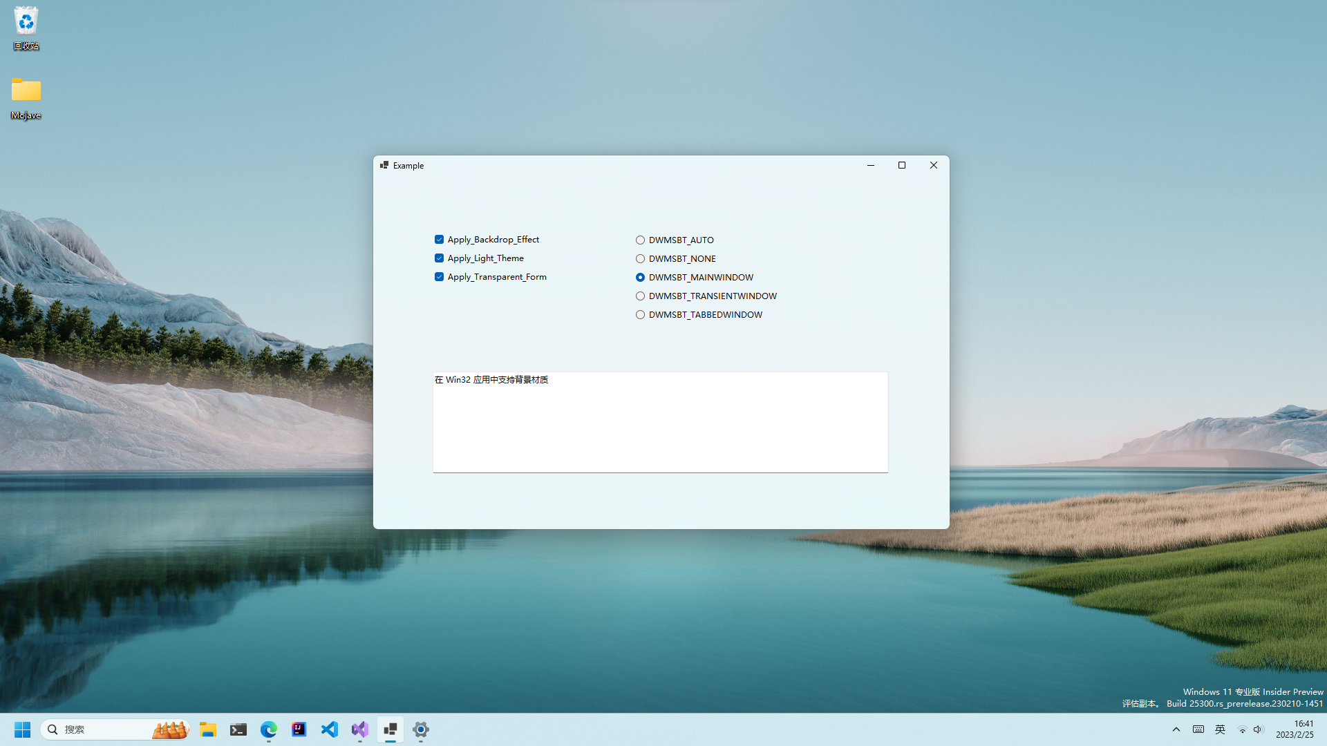Expand the system tray hidden icons chevron

click(1176, 729)
